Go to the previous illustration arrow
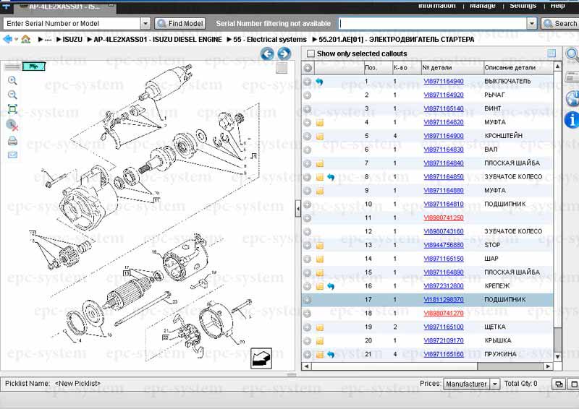This screenshot has width=579, height=409. 267,53
